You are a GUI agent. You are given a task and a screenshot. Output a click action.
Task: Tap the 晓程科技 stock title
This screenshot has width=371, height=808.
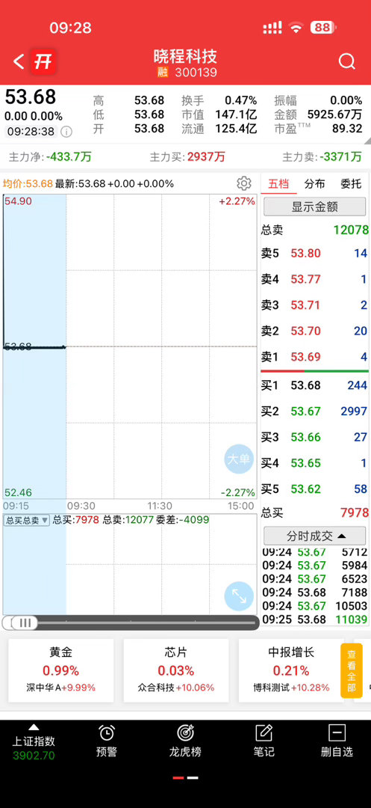185,56
